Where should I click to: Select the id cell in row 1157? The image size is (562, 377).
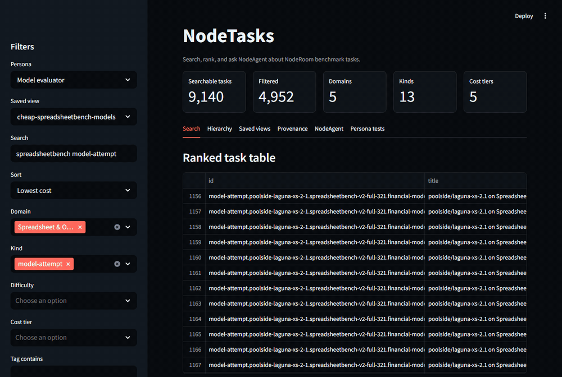(315, 212)
